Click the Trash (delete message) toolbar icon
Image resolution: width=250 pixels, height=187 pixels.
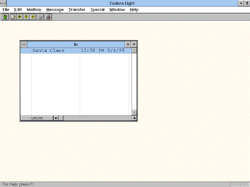point(5,17)
